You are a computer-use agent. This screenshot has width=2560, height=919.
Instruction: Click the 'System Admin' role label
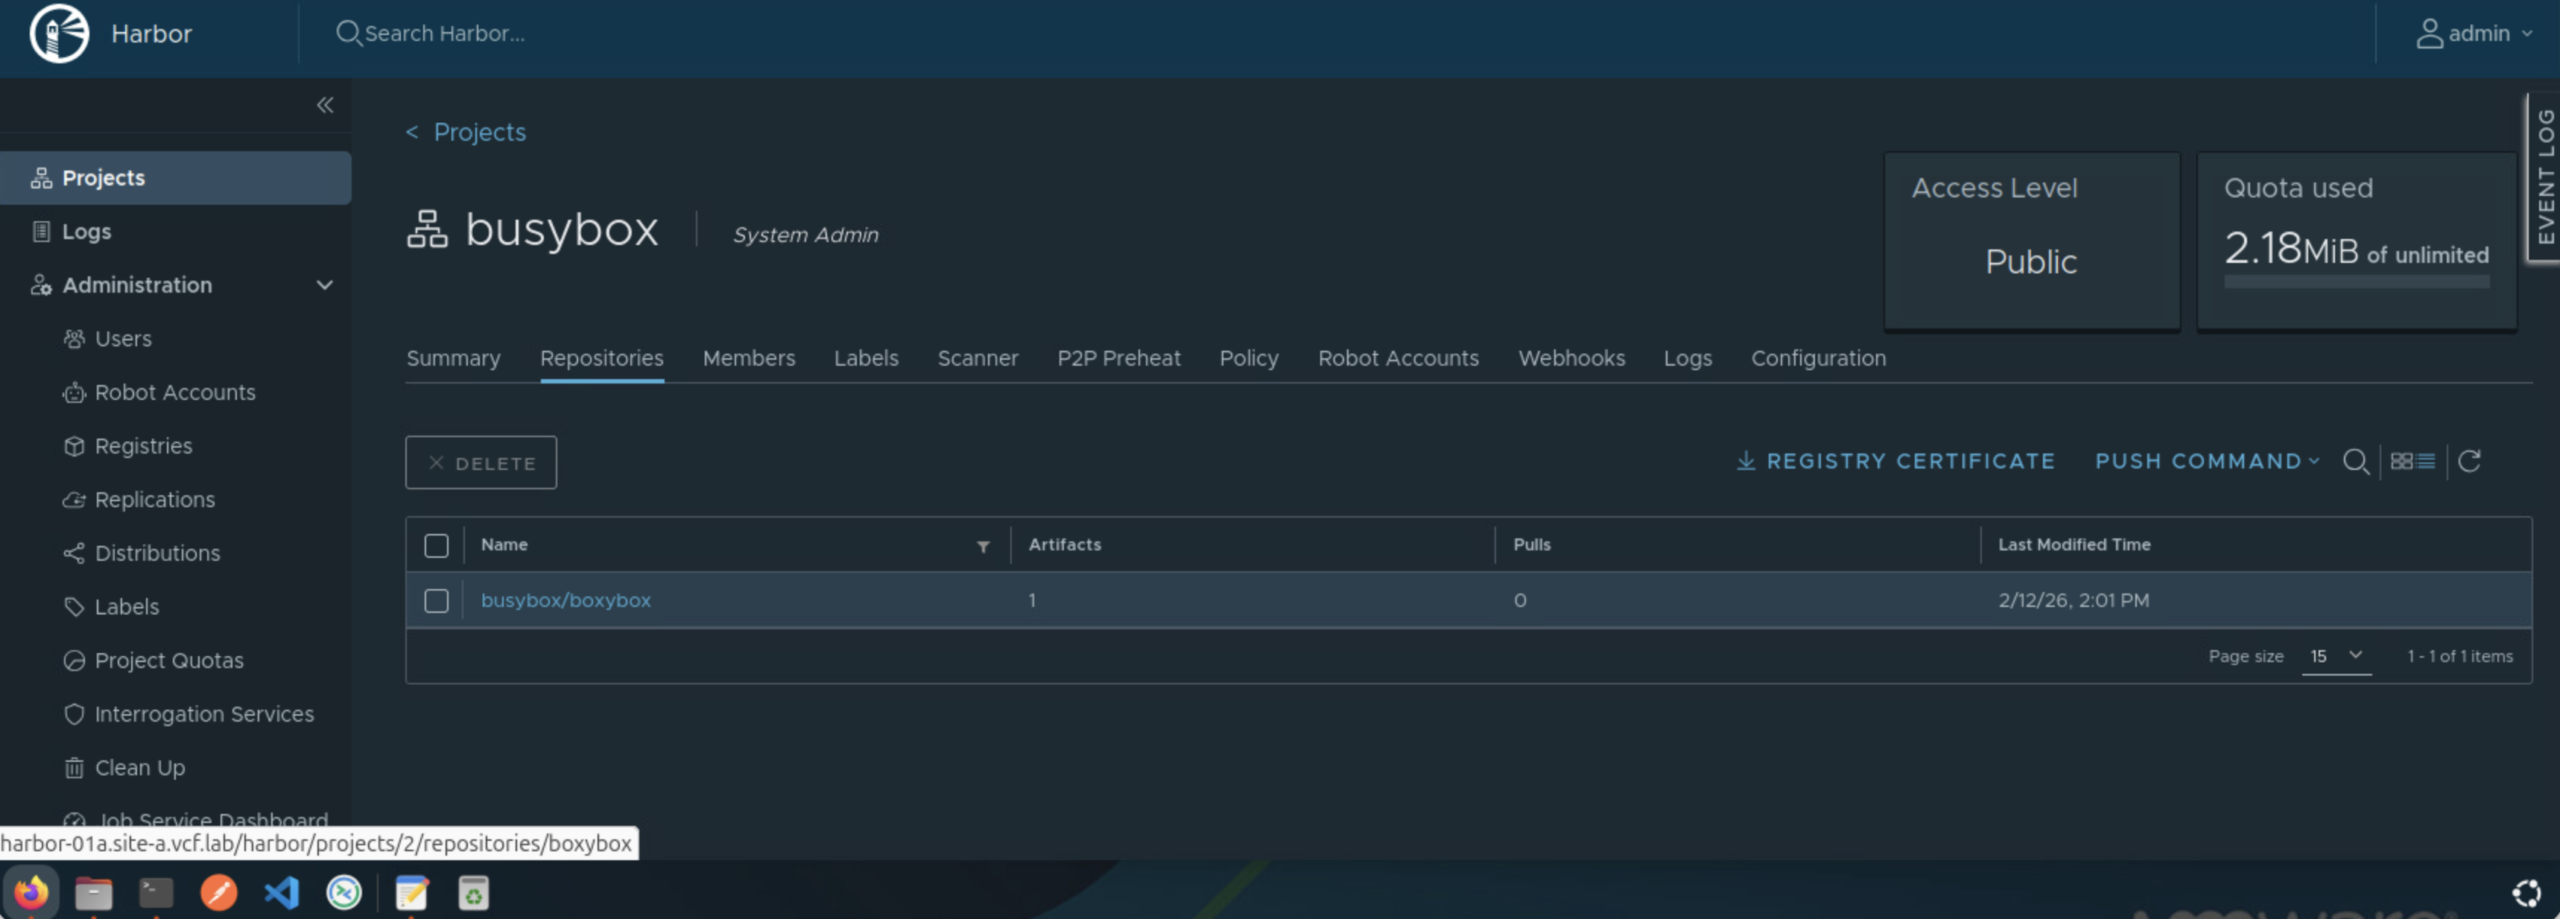pos(806,235)
